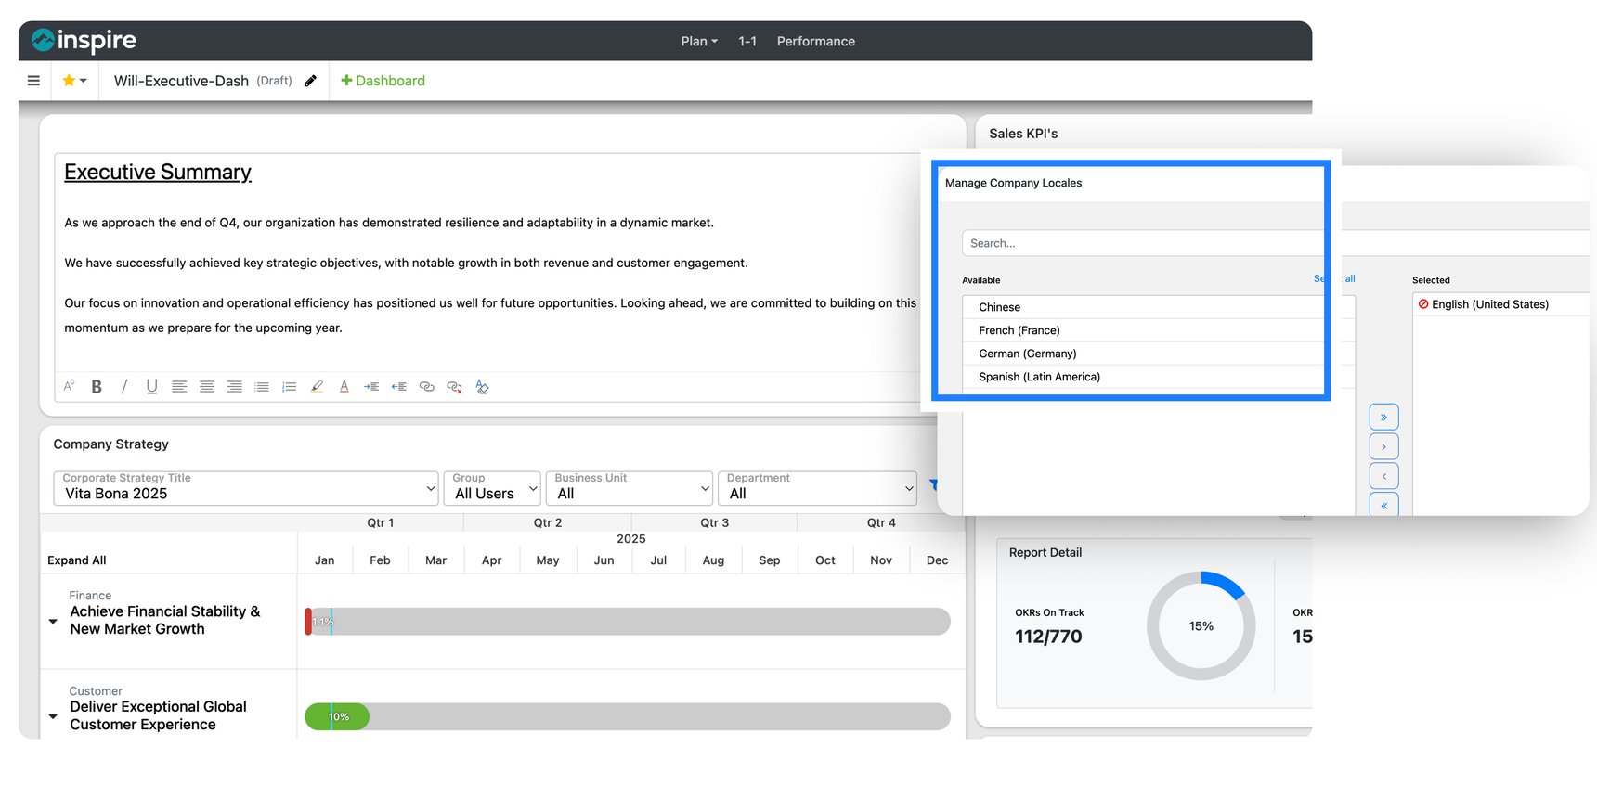Click the locale Search input field
The width and height of the screenshot is (1597, 798).
pos(1142,243)
